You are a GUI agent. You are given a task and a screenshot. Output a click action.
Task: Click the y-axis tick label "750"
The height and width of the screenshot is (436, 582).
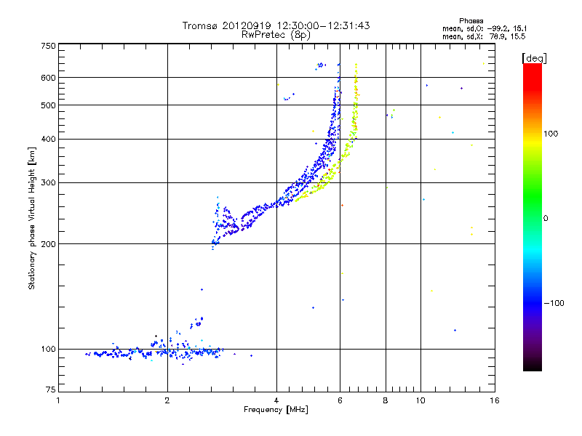[48, 46]
